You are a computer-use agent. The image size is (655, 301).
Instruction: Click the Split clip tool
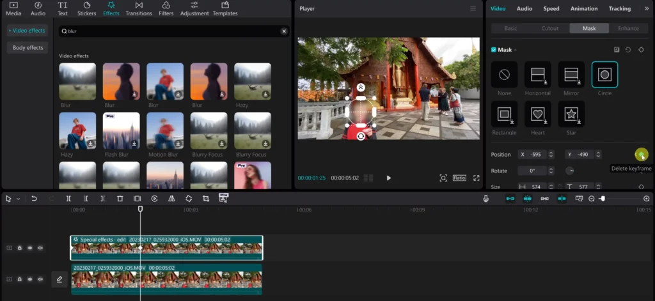coord(68,199)
